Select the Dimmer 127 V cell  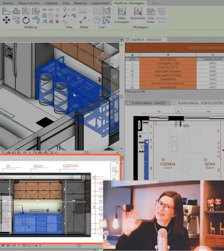coord(168,67)
